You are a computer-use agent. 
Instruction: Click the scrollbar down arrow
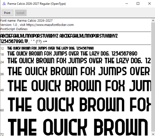pyautogui.click(x=153, y=134)
